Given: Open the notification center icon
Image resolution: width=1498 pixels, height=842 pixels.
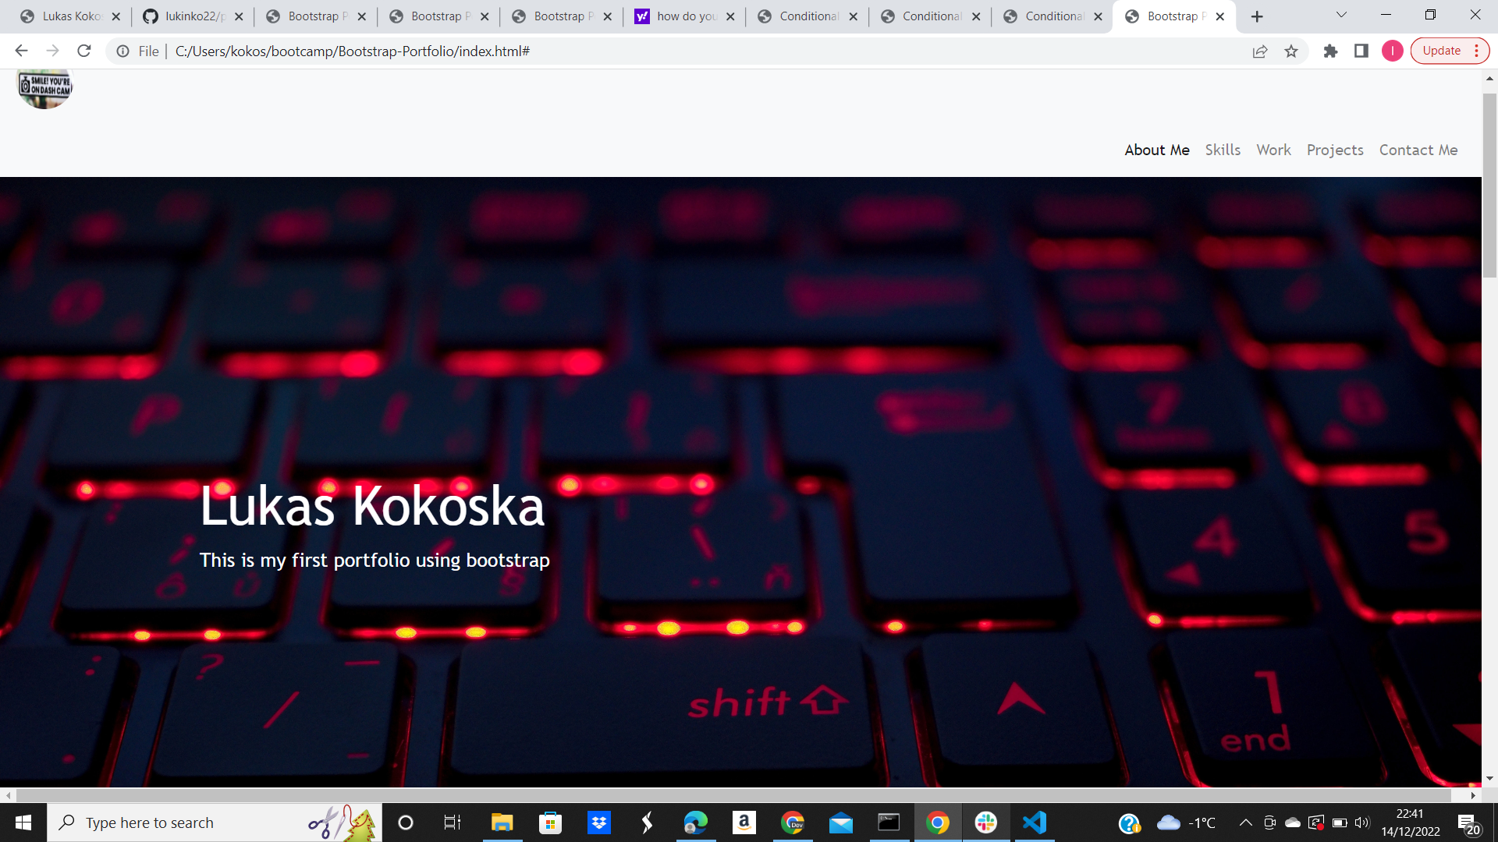Looking at the screenshot, I should coord(1469,823).
